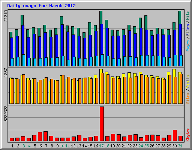192x150 pixels.
Task: Click day label 21 on the x-axis
Action: click(x=124, y=146)
